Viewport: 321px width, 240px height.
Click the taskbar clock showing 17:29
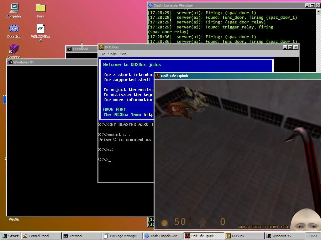[313, 236]
